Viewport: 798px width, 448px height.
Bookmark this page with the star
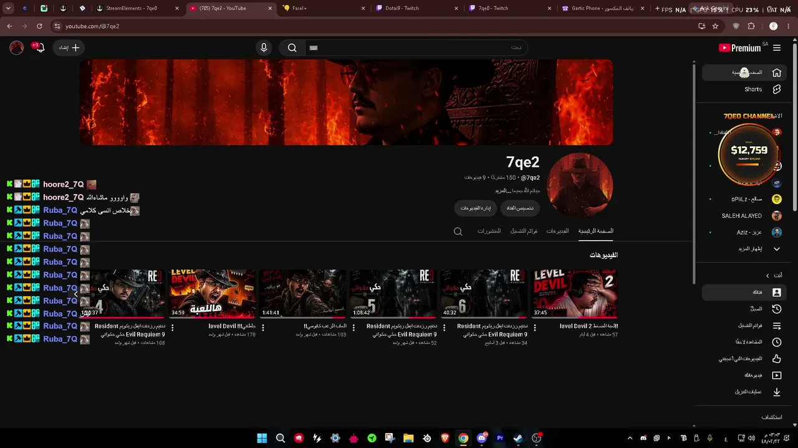click(x=715, y=26)
